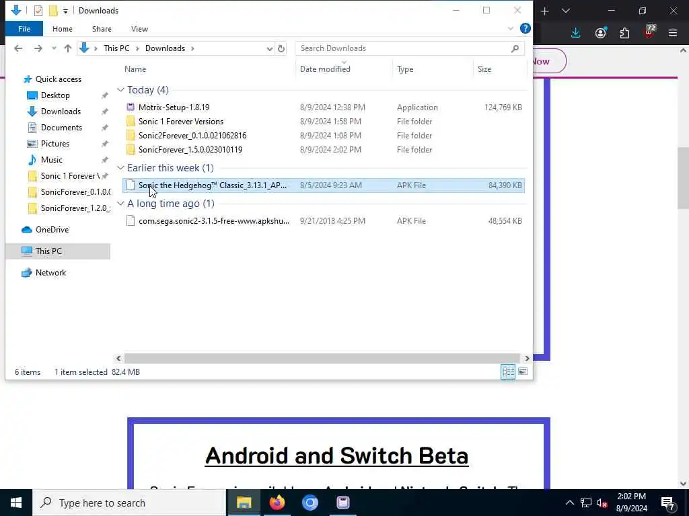This screenshot has width=689, height=516.
Task: Collapse the Earlier this week (1) group
Action: [x=121, y=167]
